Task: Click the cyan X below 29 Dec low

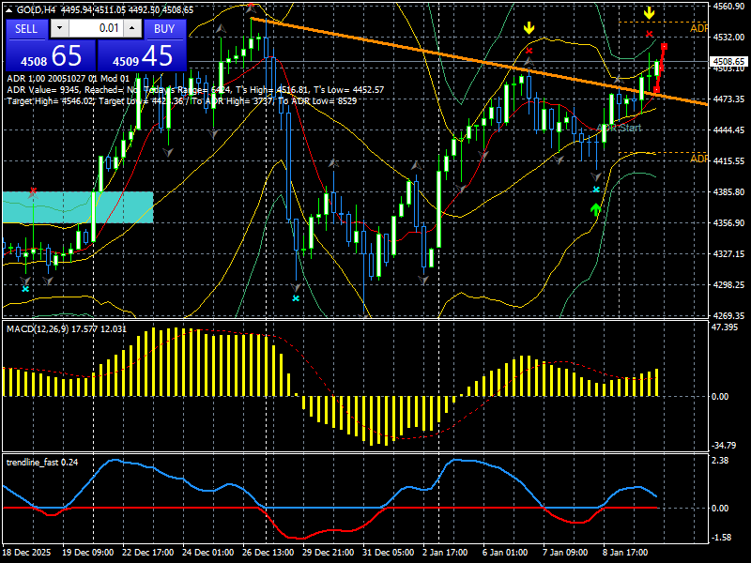Action: [x=296, y=298]
